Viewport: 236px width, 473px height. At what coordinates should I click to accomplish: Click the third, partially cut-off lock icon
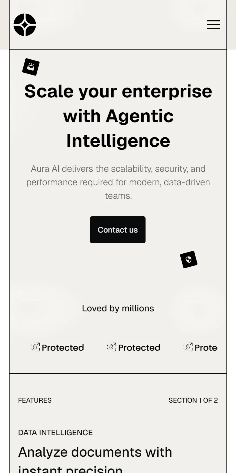tap(188, 347)
